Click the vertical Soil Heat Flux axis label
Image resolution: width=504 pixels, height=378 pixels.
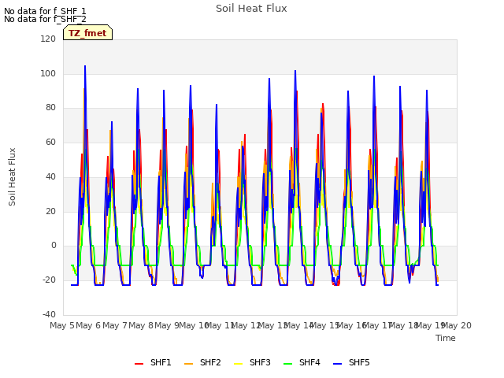pyautogui.click(x=12, y=176)
